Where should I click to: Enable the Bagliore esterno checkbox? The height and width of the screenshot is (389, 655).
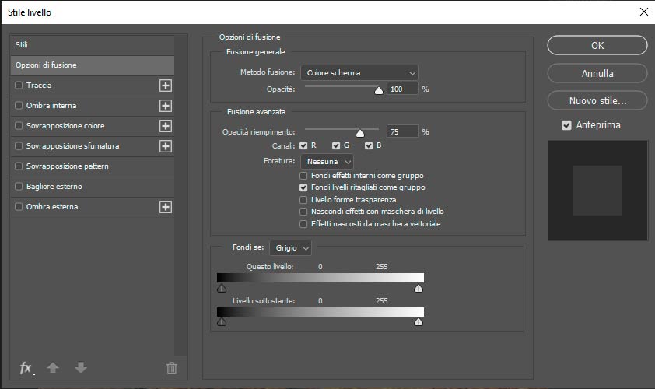(x=19, y=187)
